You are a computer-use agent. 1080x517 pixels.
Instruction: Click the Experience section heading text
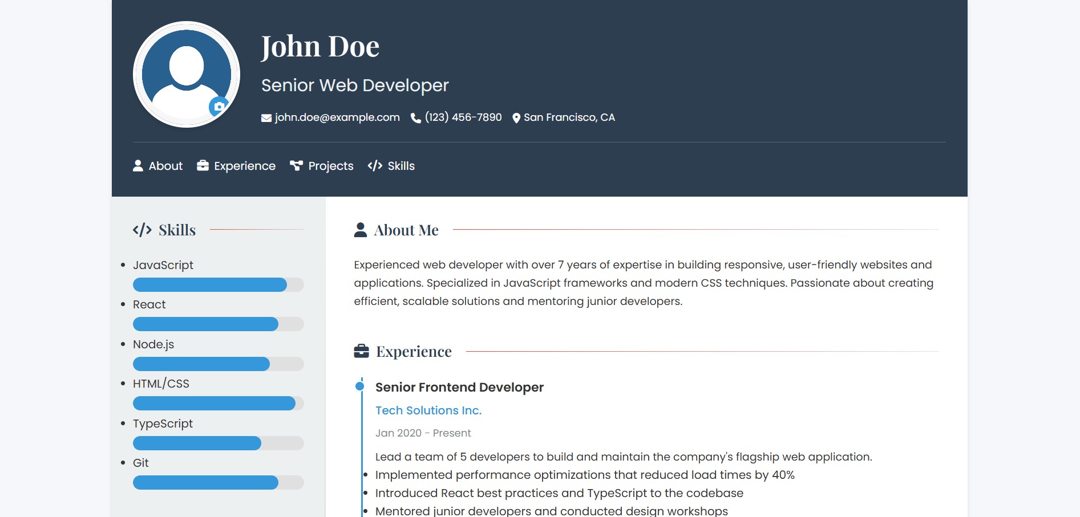tap(414, 352)
